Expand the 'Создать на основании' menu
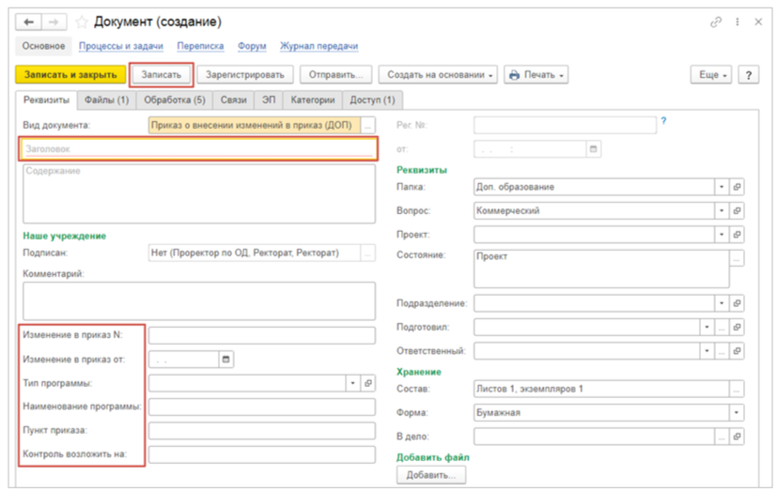This screenshot has height=492, width=777. click(437, 75)
